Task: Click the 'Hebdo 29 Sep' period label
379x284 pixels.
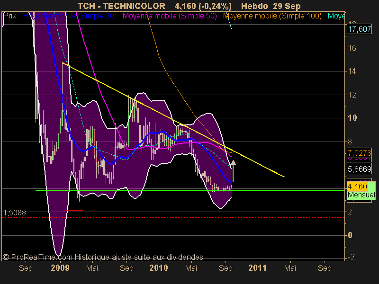Action: [271, 6]
